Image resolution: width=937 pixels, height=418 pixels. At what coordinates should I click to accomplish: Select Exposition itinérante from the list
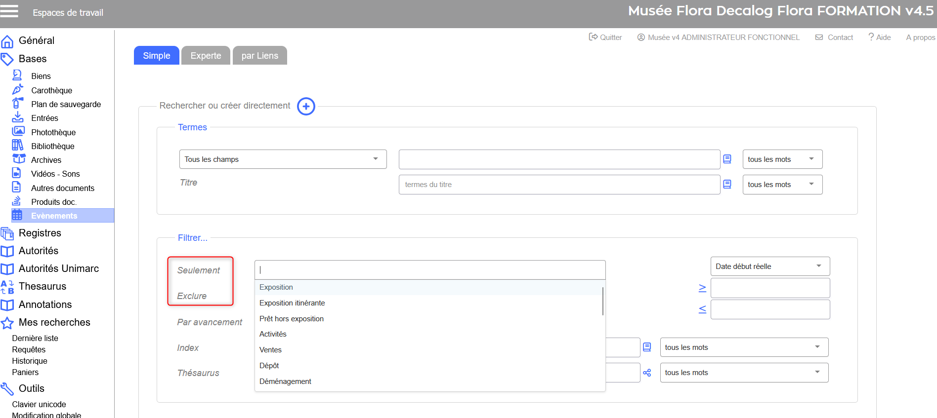292,303
